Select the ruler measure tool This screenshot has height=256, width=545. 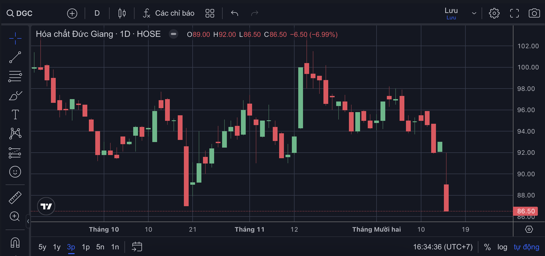tap(15, 198)
